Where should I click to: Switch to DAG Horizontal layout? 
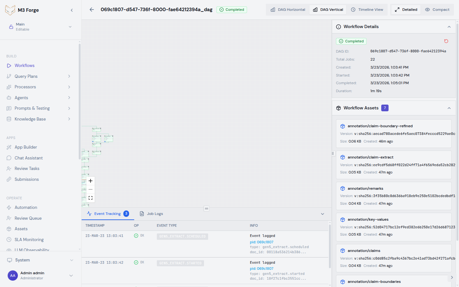(x=288, y=10)
